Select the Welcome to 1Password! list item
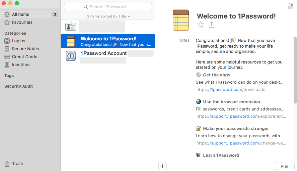The width and height of the screenshot is (297, 171). pos(108,41)
